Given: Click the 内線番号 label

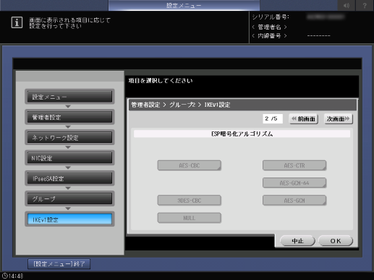Looking at the screenshot, I should click(269, 36).
